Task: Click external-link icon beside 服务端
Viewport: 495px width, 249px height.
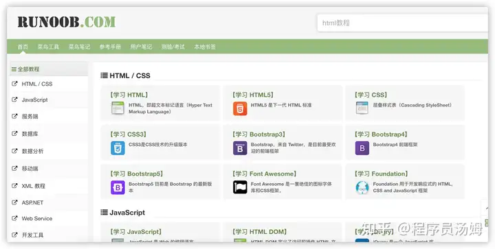Action: tap(14, 116)
